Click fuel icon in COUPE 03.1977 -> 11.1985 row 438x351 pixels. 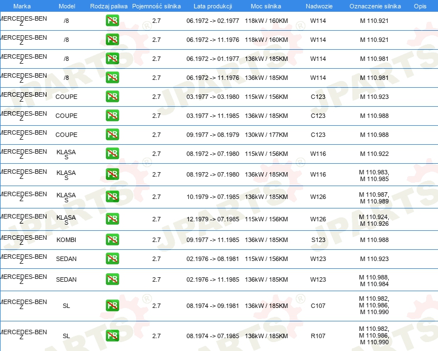[x=112, y=116]
